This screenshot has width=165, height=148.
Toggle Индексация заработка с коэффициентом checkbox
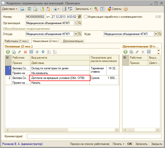[86, 17]
